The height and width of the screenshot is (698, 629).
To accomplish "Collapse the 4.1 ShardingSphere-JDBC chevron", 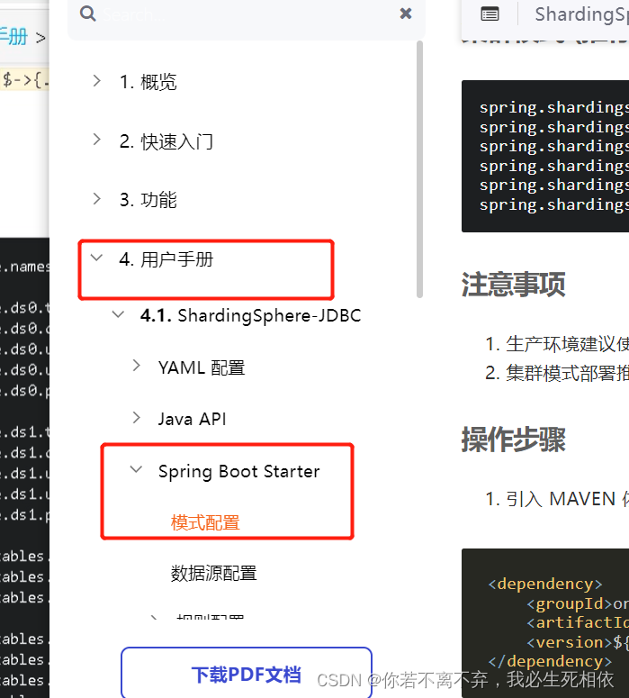I will point(118,314).
